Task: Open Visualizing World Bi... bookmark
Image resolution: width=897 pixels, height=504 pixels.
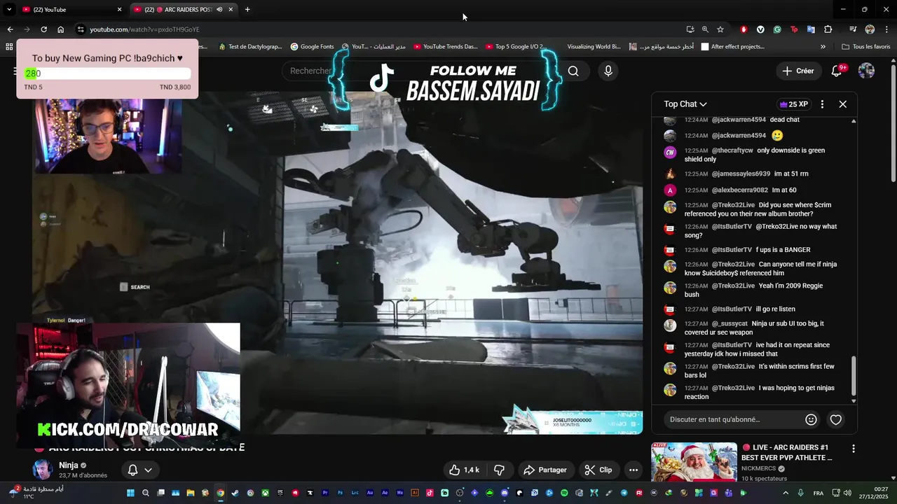Action: pyautogui.click(x=594, y=47)
